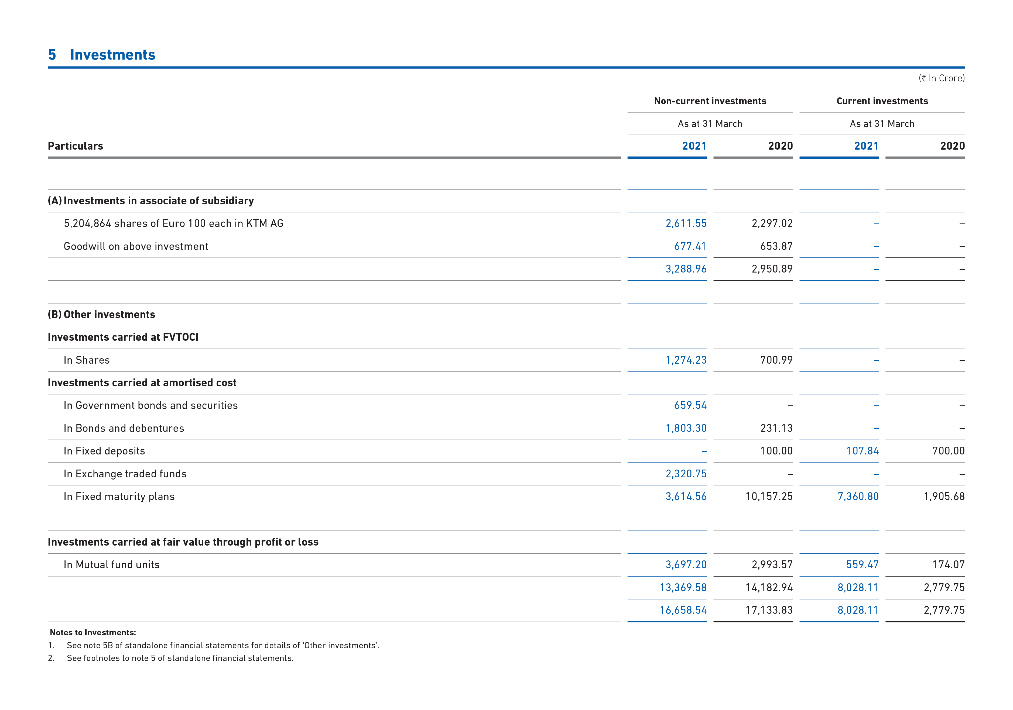
Task: Click '(B) Other investments' heading
Action: pos(101,314)
